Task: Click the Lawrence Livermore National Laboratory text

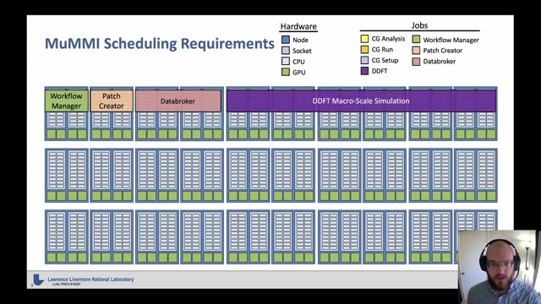Action: click(x=90, y=280)
